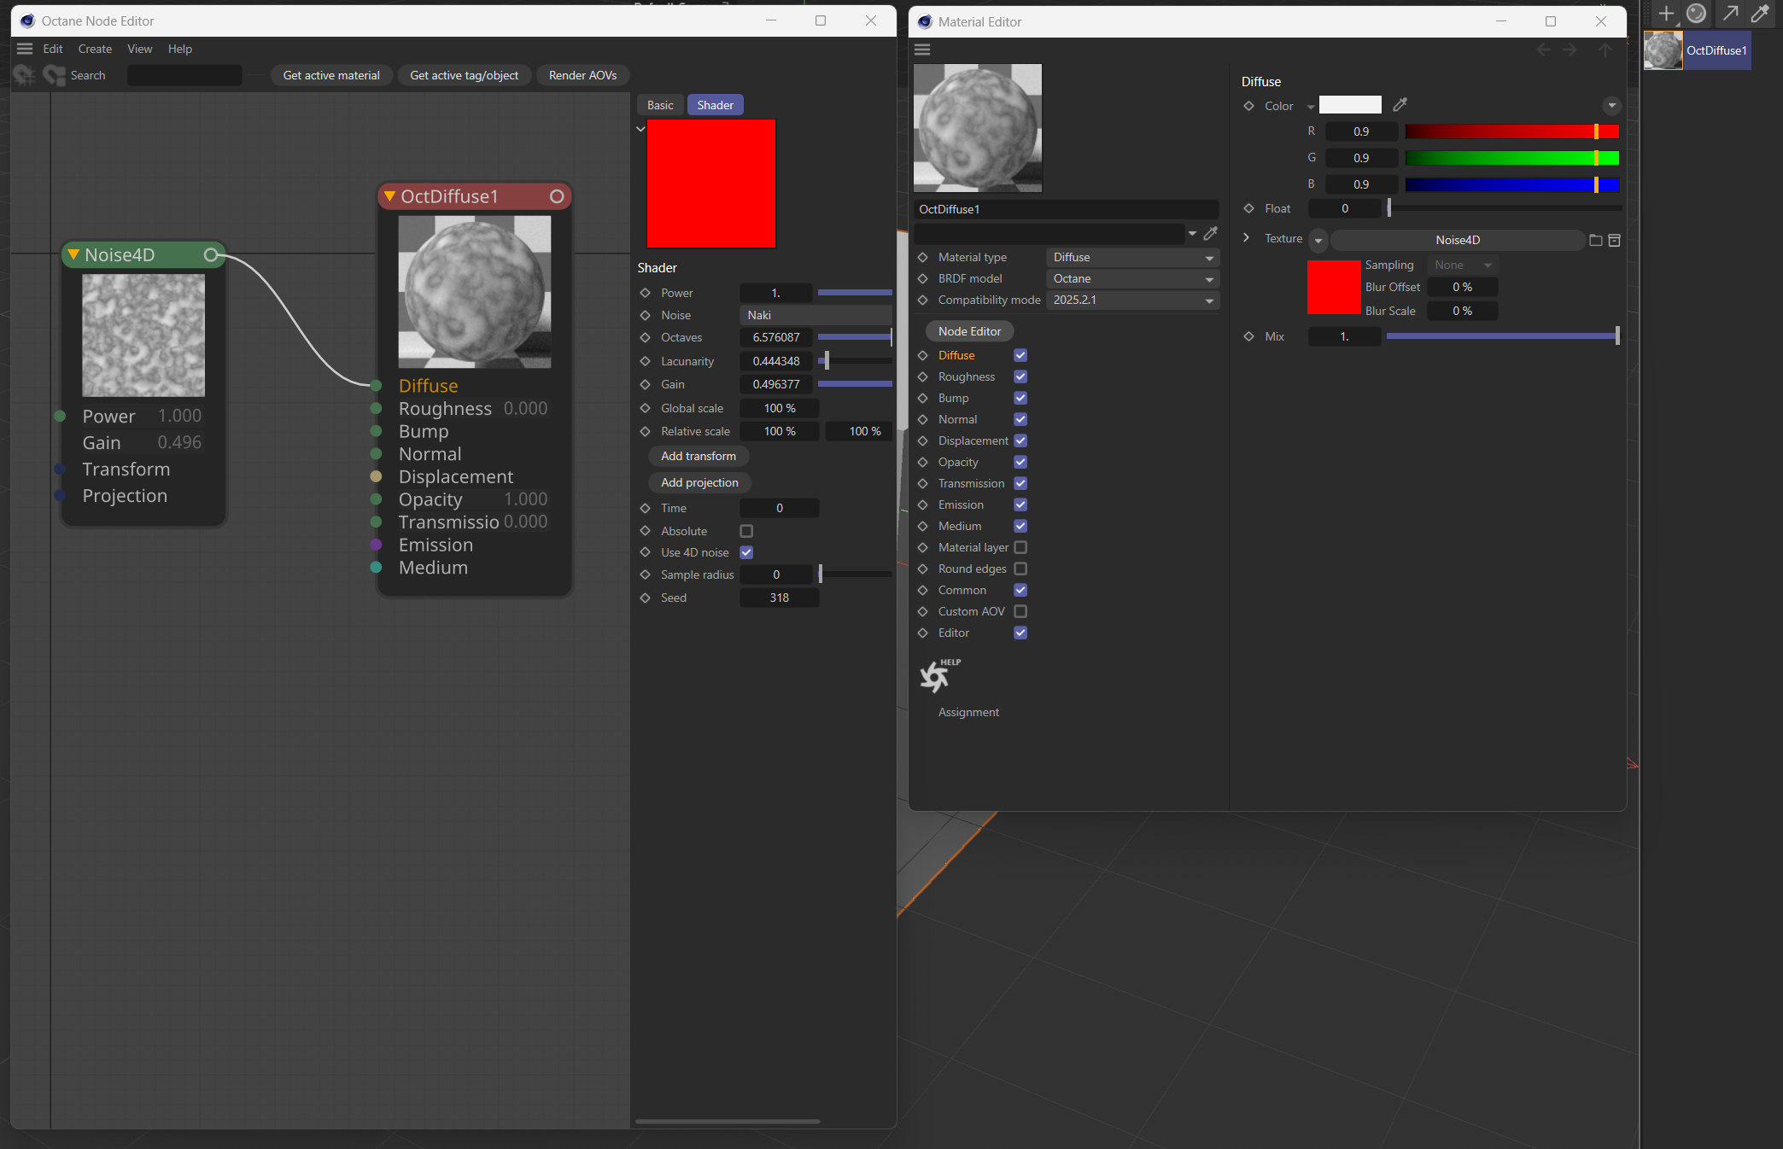This screenshot has height=1149, width=1783.
Task: Open the Create menu
Action: click(x=95, y=49)
